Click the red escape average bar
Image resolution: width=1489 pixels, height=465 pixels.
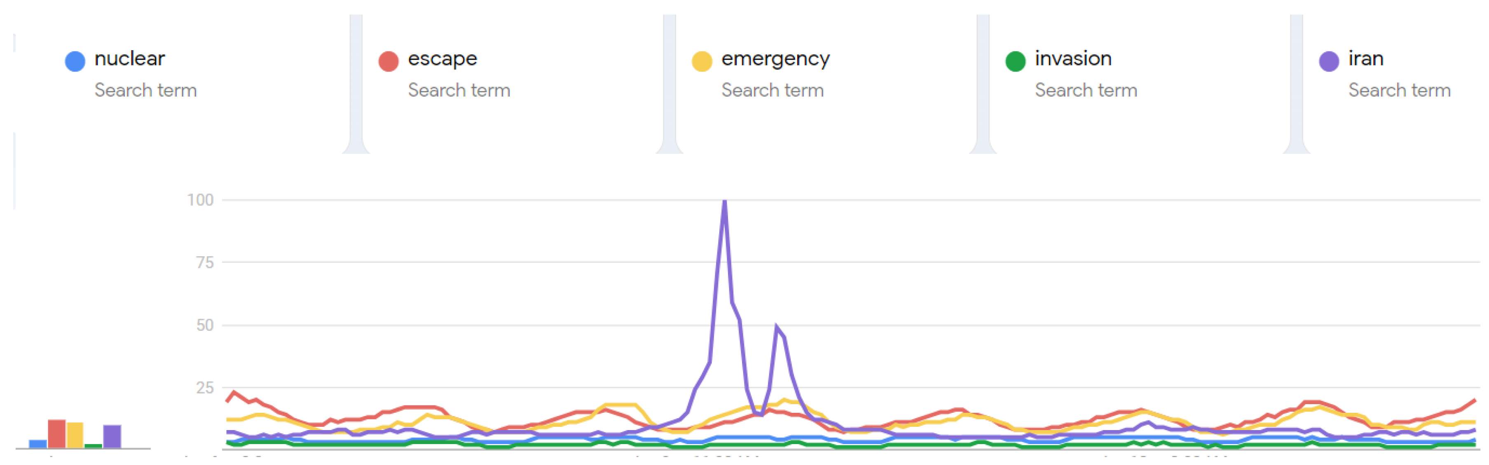click(56, 433)
